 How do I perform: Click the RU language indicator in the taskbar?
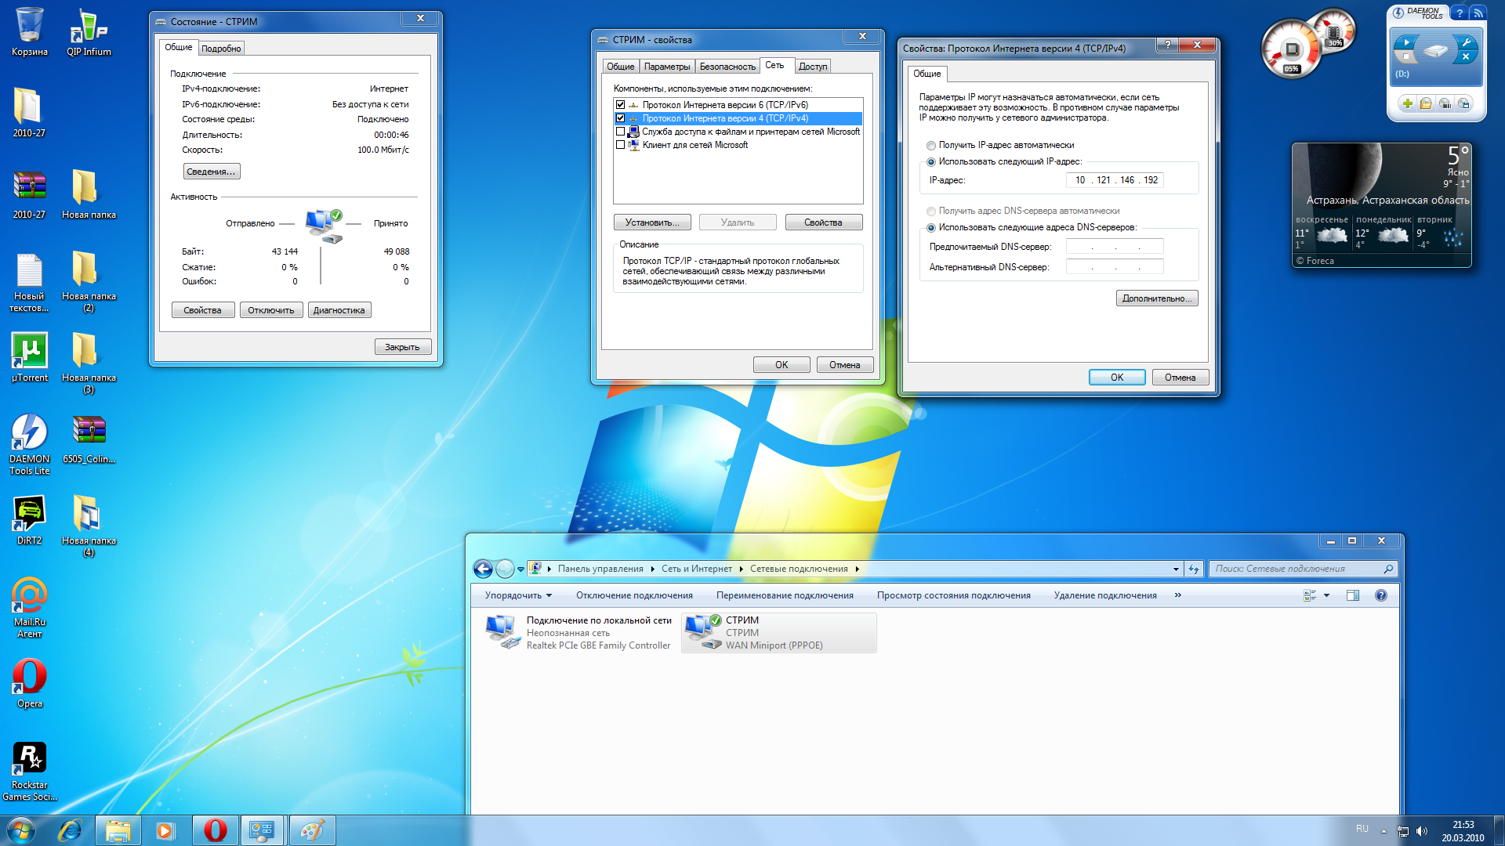point(1362,829)
